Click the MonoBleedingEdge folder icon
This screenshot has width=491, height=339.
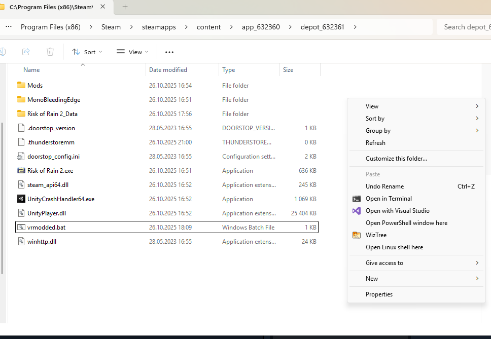point(21,99)
